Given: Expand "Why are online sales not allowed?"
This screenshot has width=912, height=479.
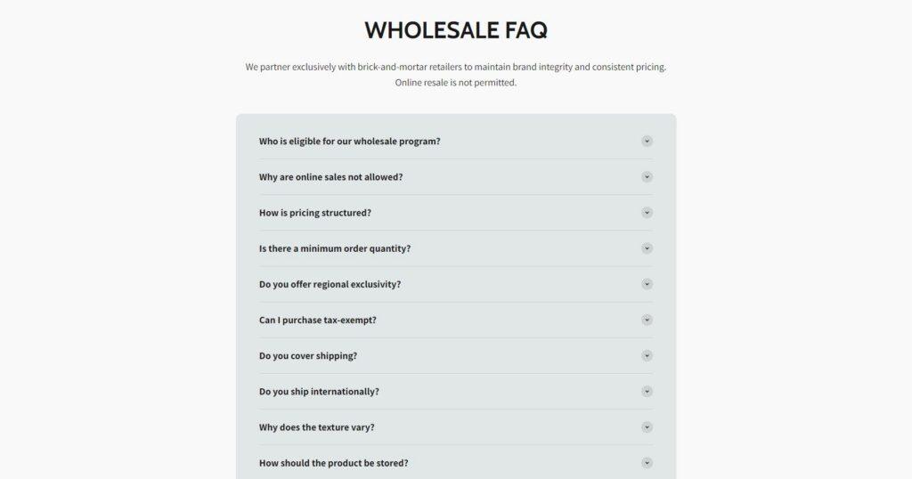Looking at the screenshot, I should [x=330, y=177].
